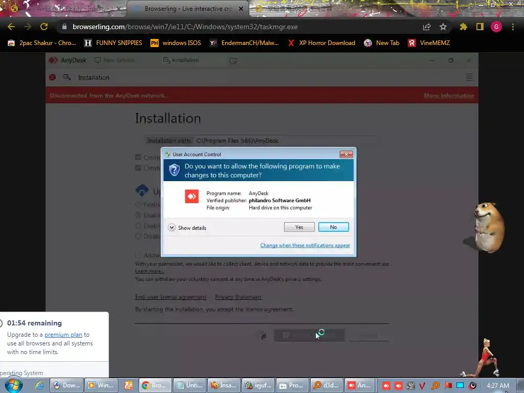This screenshot has width=524, height=393.
Task: Open the Dow... taskbar item
Action: pos(67,385)
